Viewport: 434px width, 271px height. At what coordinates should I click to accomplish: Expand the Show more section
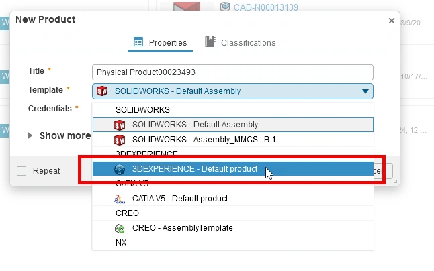[30, 135]
